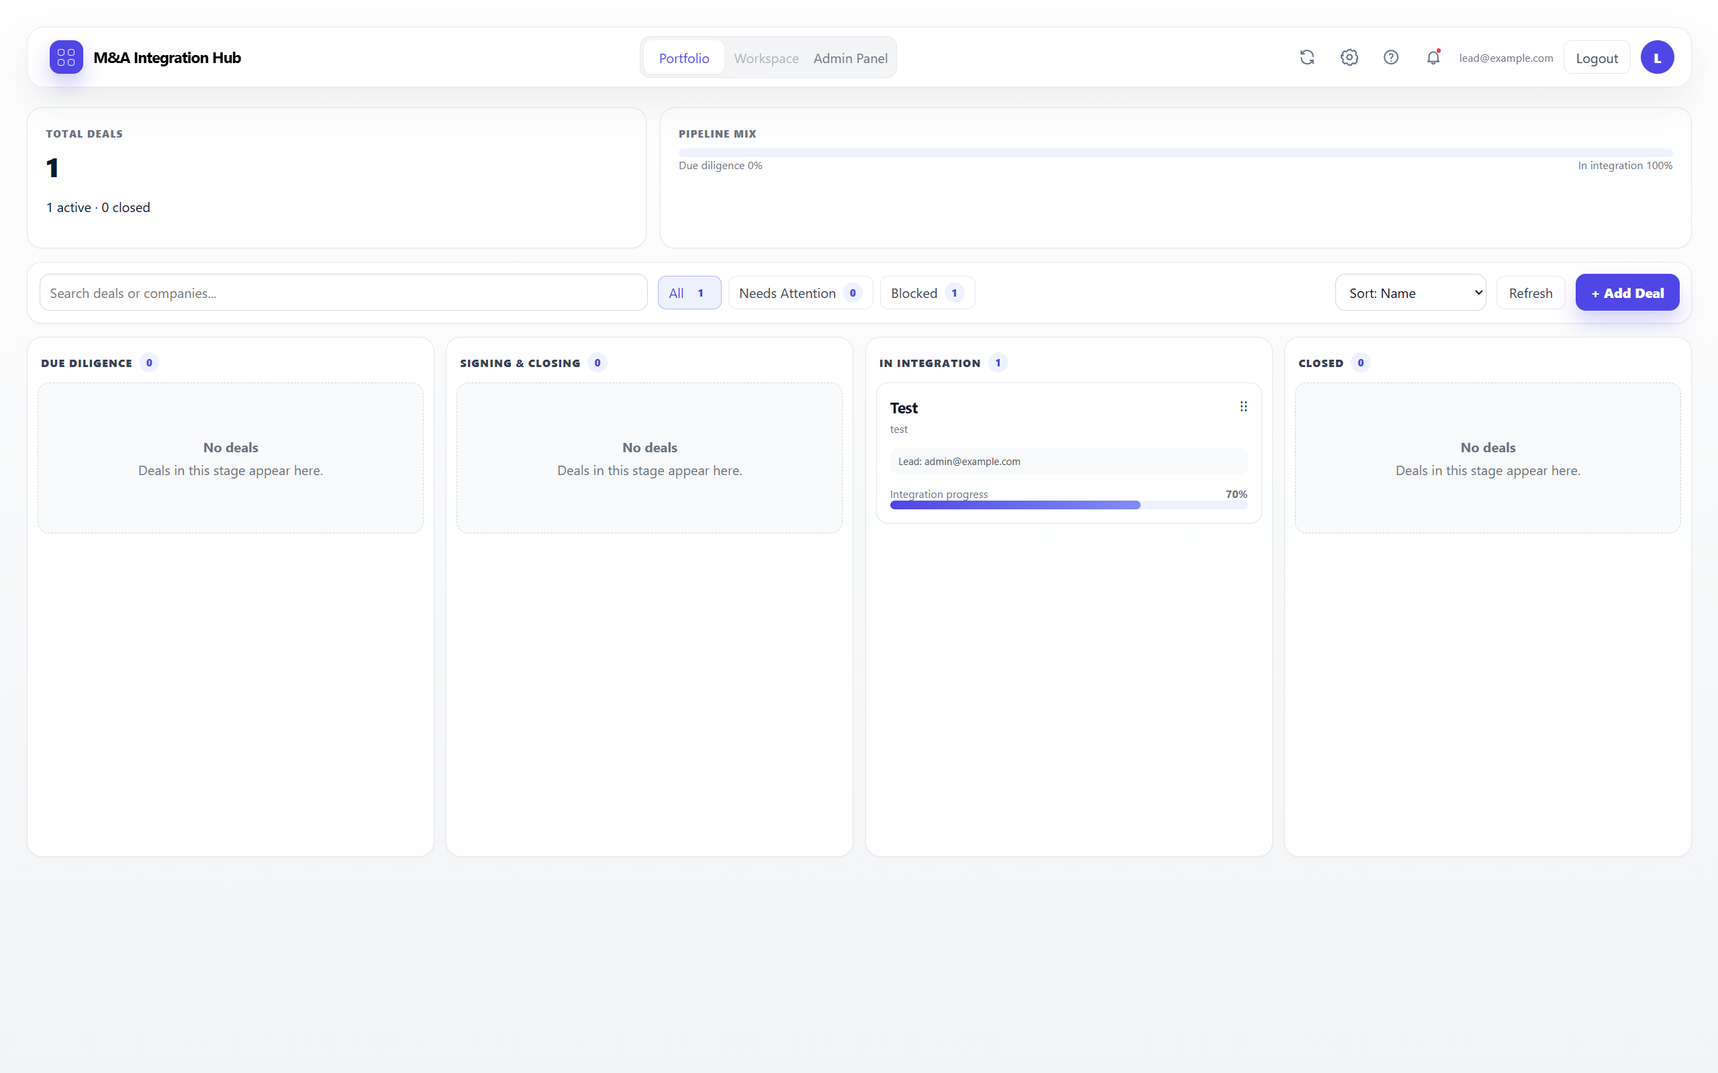Click the Closed column header
1718x1073 pixels.
point(1321,363)
